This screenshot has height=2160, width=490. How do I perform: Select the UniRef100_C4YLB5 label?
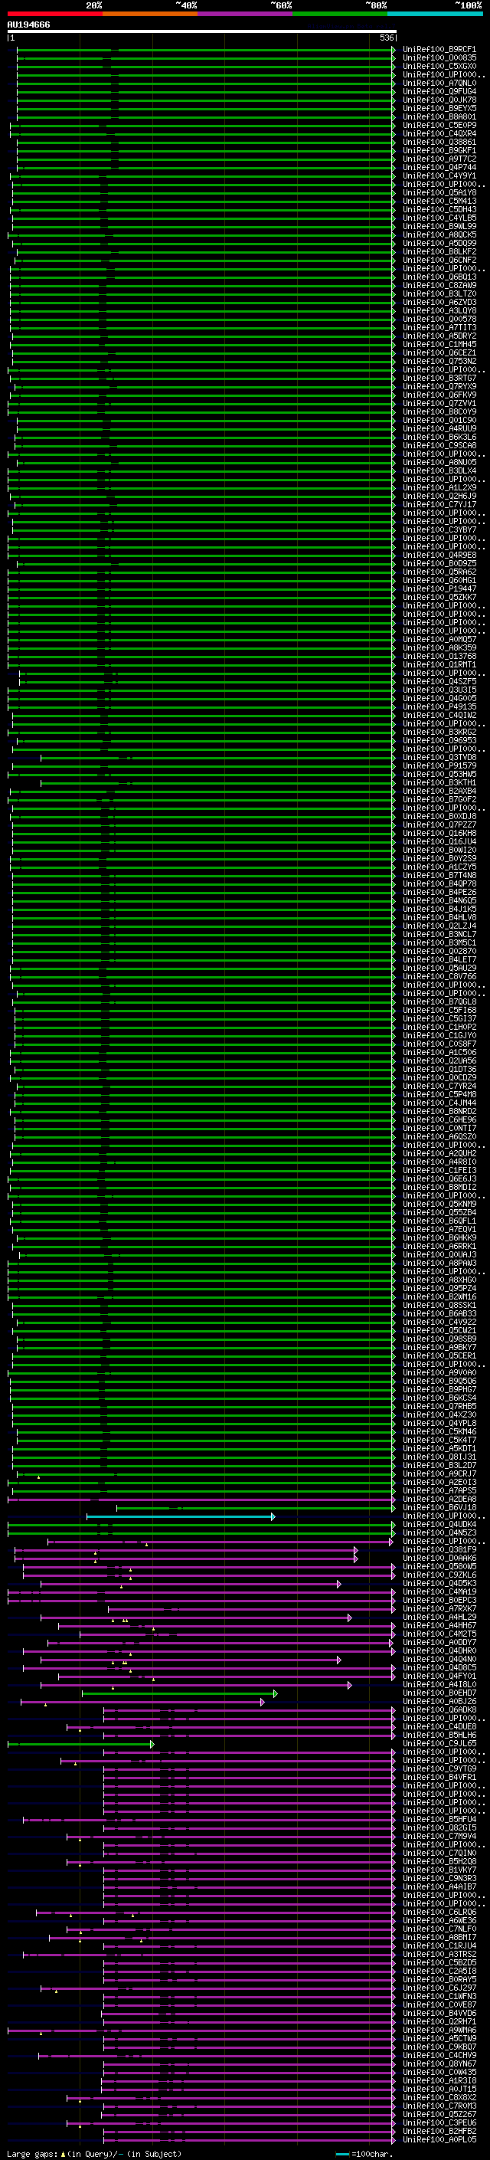pos(439,218)
